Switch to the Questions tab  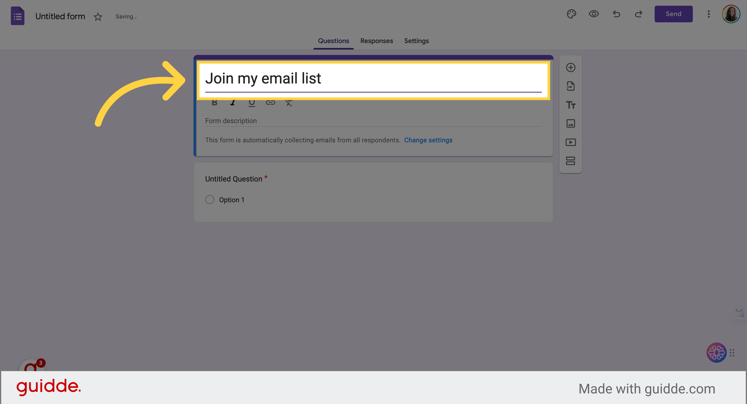334,41
